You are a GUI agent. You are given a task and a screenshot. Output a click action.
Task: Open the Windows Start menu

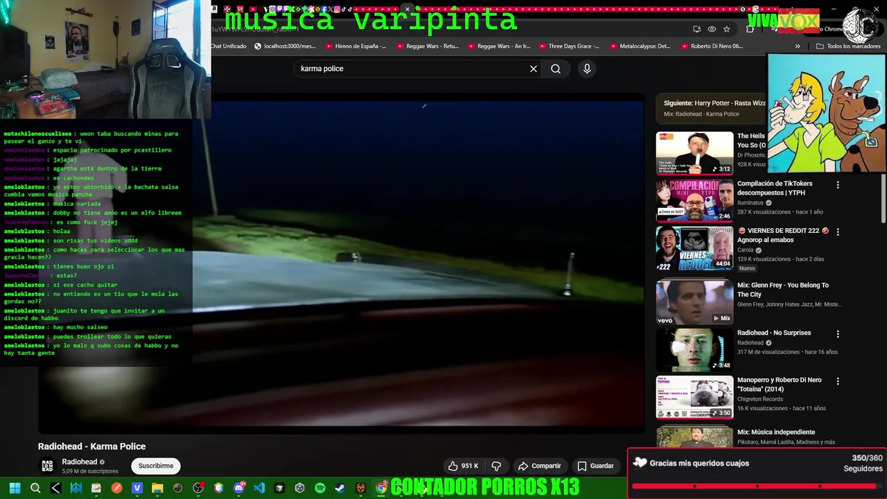click(15, 488)
